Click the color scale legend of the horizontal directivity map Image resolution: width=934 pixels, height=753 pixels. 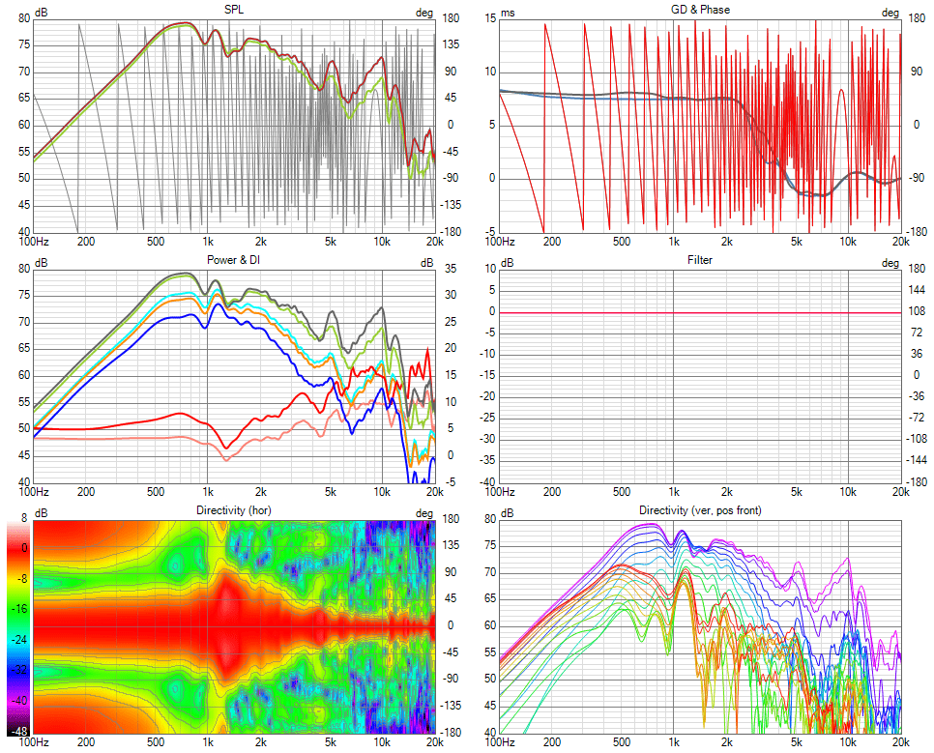point(19,629)
